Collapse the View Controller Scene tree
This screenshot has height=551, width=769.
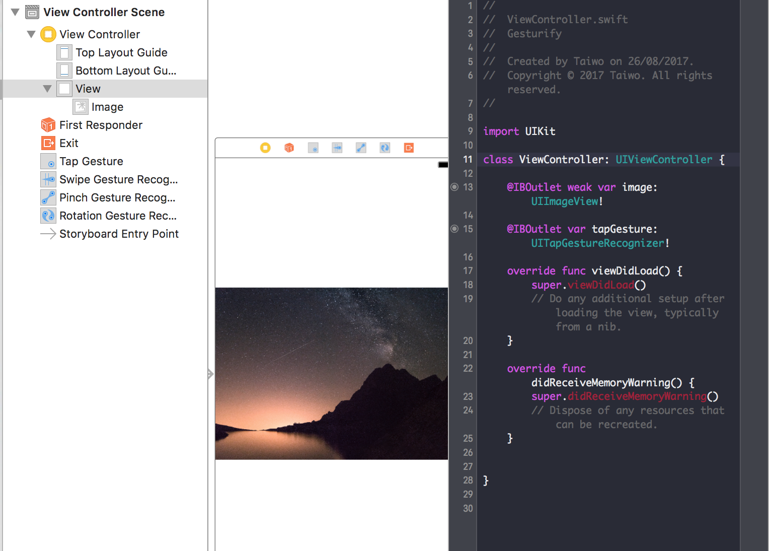pyautogui.click(x=15, y=12)
